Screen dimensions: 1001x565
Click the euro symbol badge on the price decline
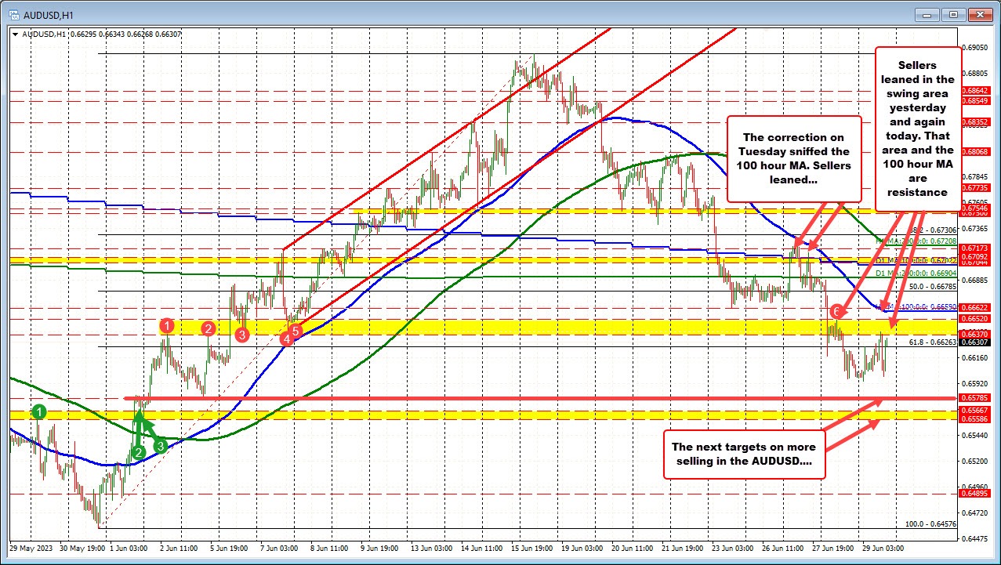tap(837, 311)
